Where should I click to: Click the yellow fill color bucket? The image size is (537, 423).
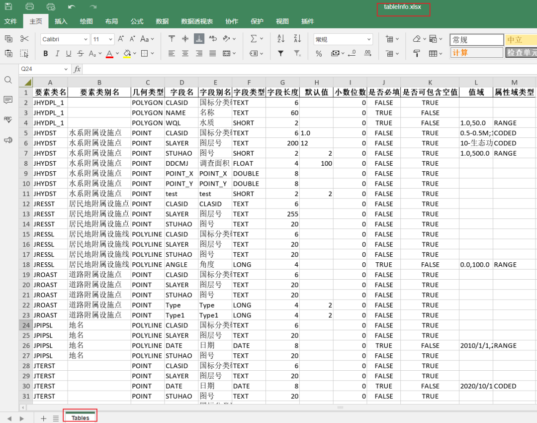pyautogui.click(x=127, y=53)
